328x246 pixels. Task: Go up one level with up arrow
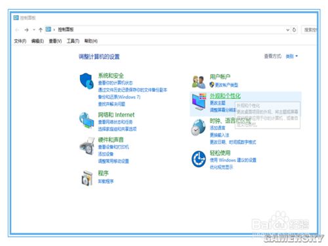pyautogui.click(x=41, y=30)
